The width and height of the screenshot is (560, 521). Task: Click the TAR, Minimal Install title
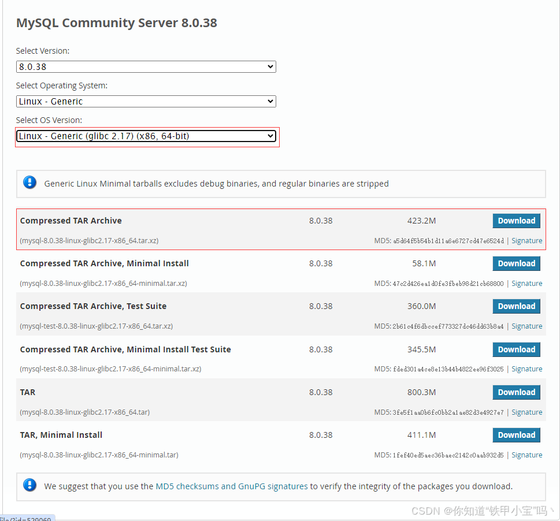pyautogui.click(x=61, y=435)
